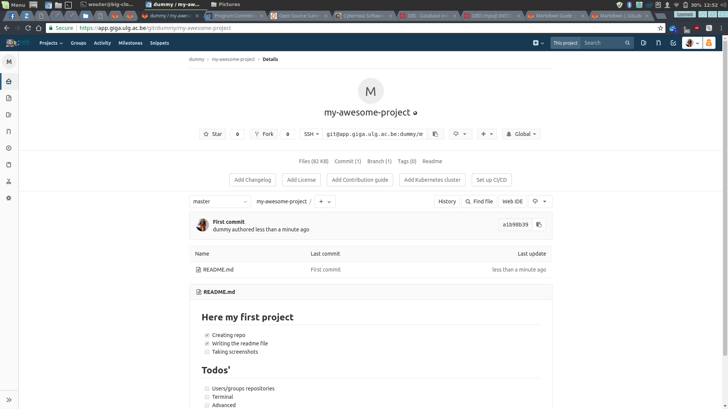The image size is (728, 409).
Task: Open the new item plus dropdown in navbar
Action: 538,43
